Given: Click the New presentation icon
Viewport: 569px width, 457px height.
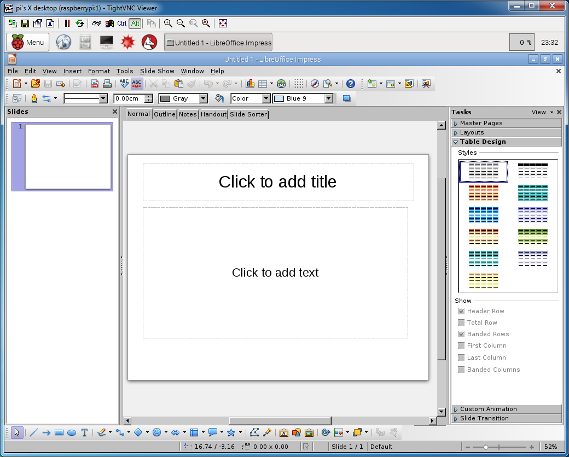Looking at the screenshot, I should pyautogui.click(x=17, y=84).
